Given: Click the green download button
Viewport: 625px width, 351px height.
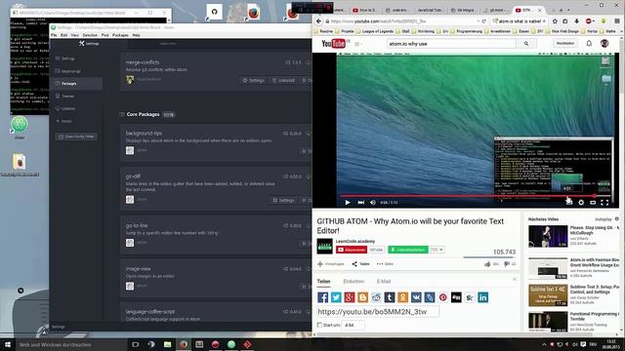Looking at the screenshot, I should [x=408, y=250].
